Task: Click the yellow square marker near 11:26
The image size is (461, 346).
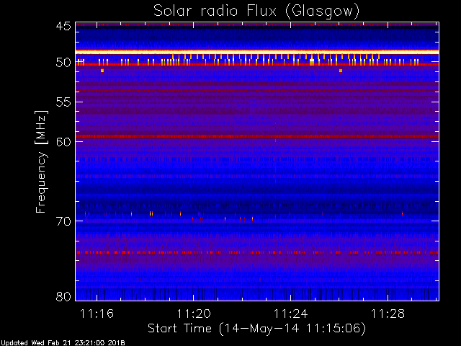Action: (x=341, y=71)
